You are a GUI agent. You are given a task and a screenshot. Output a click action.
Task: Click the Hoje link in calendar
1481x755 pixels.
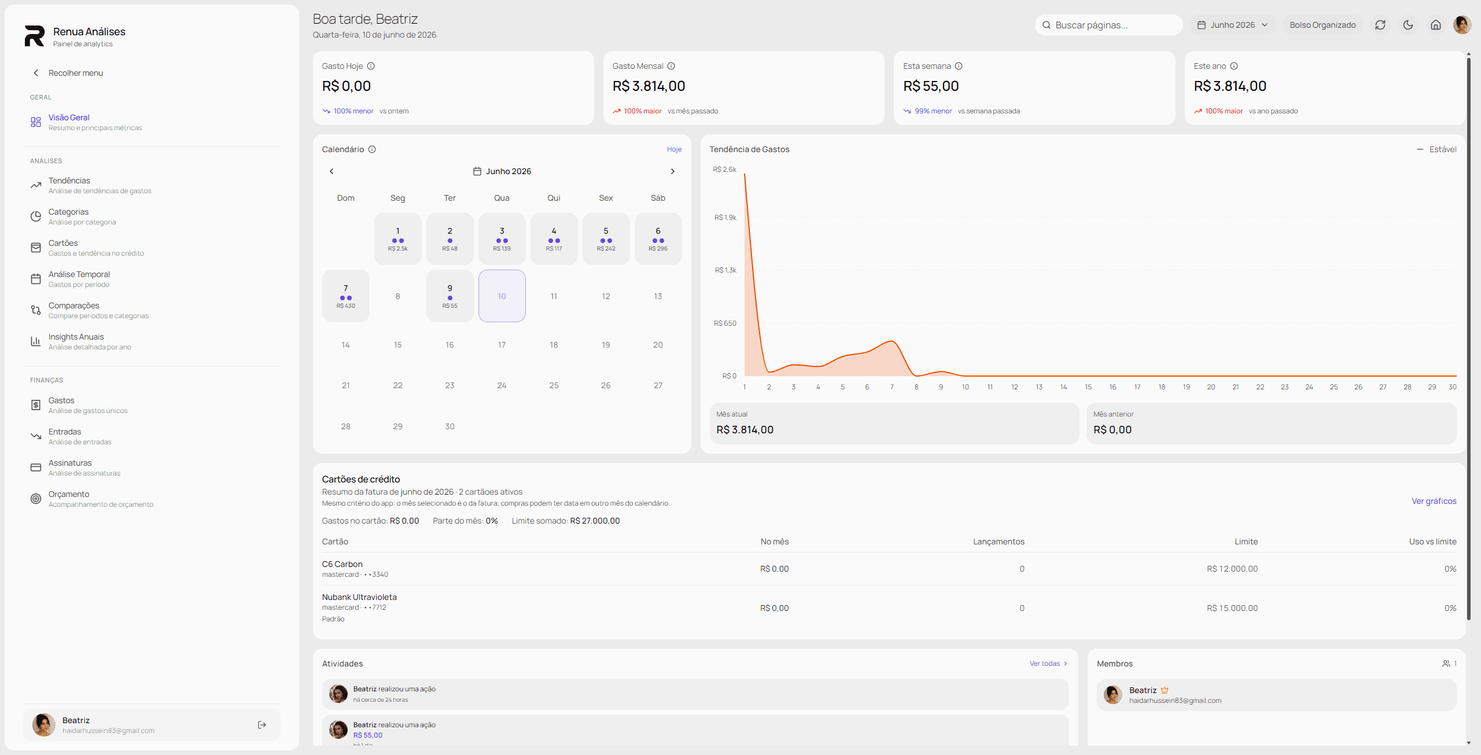[674, 149]
